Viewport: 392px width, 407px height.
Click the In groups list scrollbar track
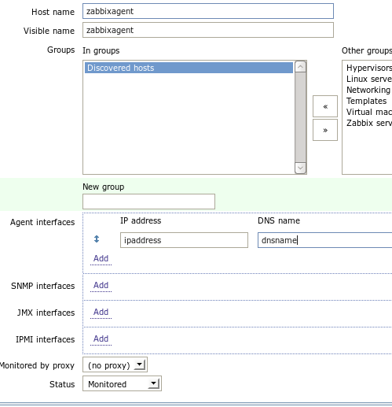point(300,117)
